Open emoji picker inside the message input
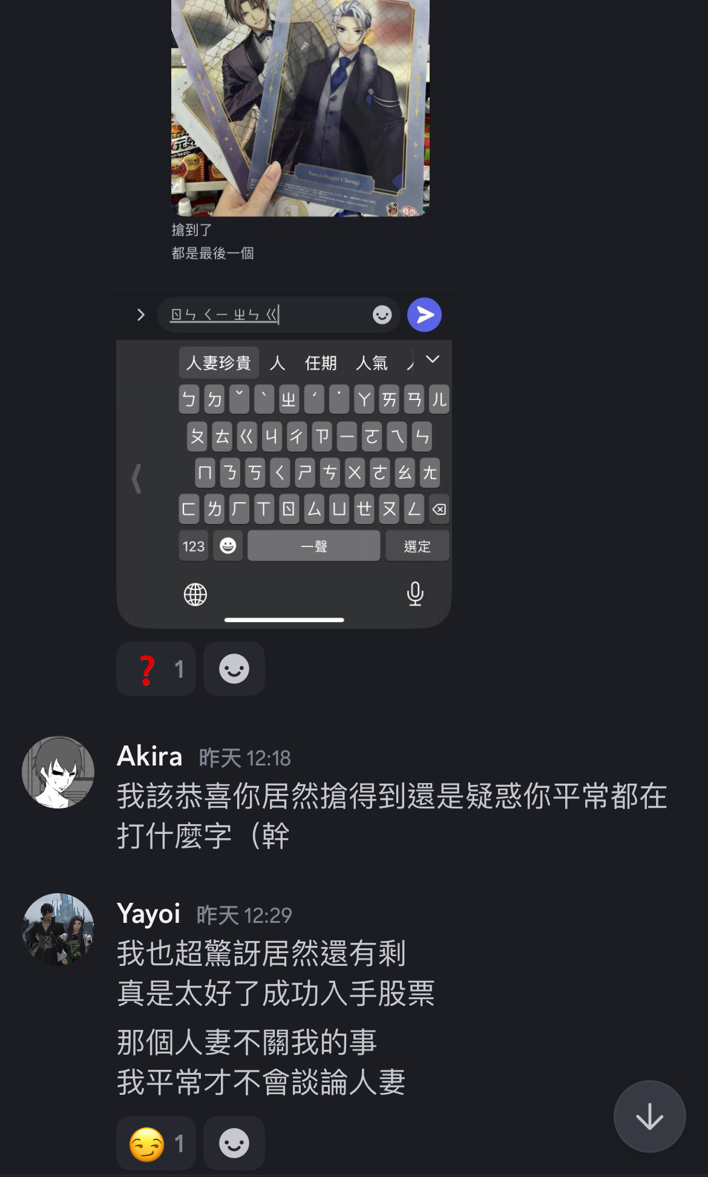 [x=382, y=315]
